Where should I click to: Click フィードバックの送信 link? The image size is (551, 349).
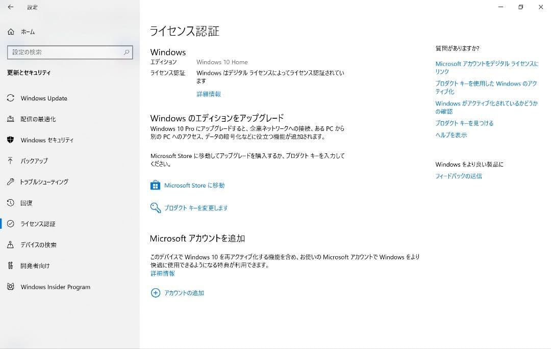pos(459,176)
